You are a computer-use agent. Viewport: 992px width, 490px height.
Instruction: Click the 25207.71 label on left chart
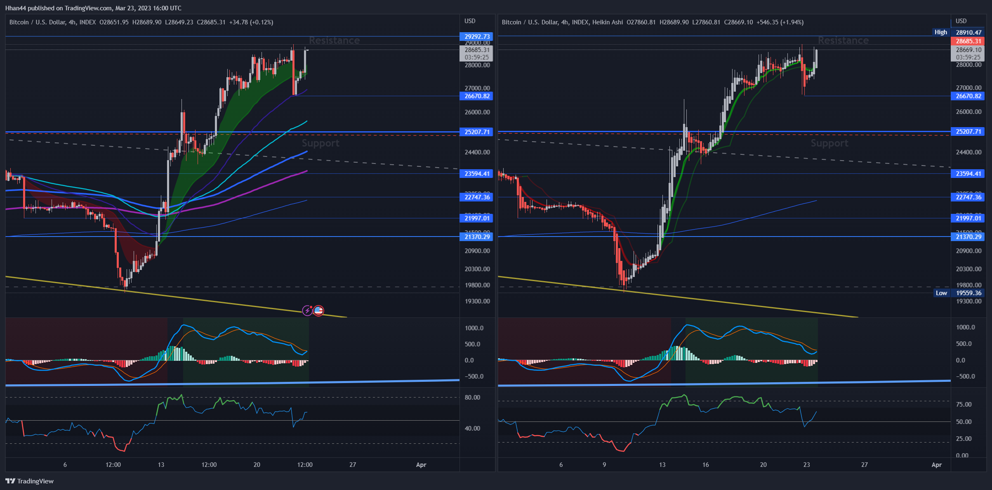[x=477, y=132]
